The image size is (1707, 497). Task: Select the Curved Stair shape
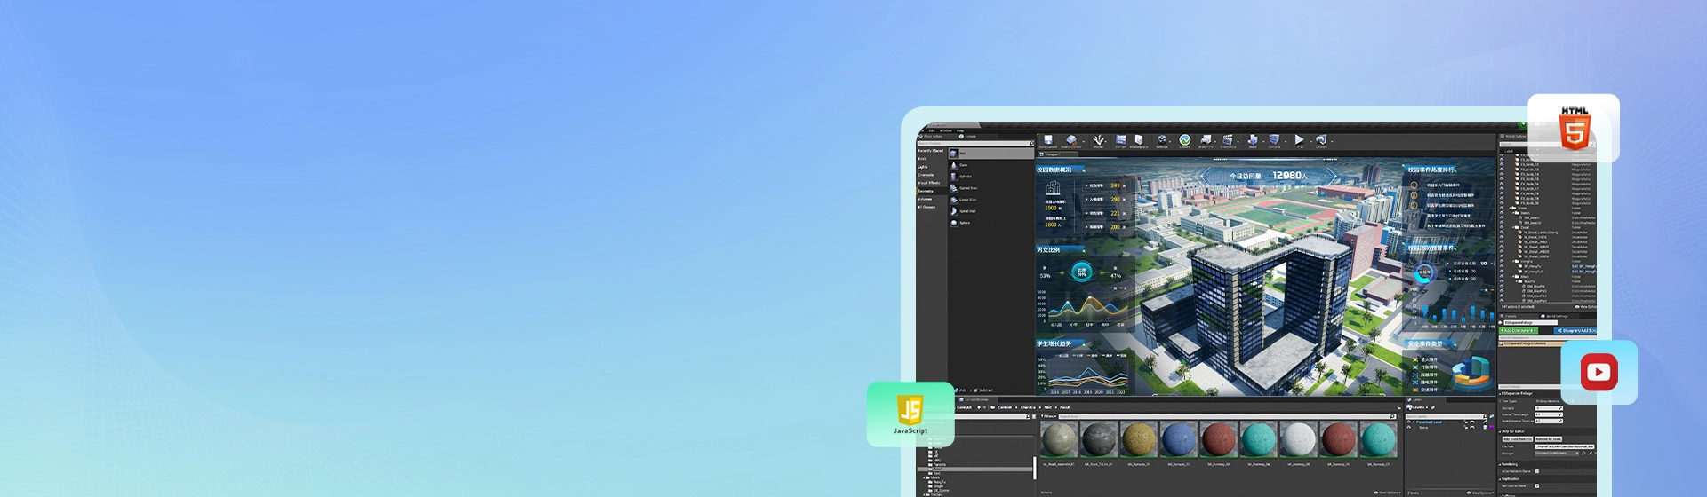pyautogui.click(x=968, y=188)
